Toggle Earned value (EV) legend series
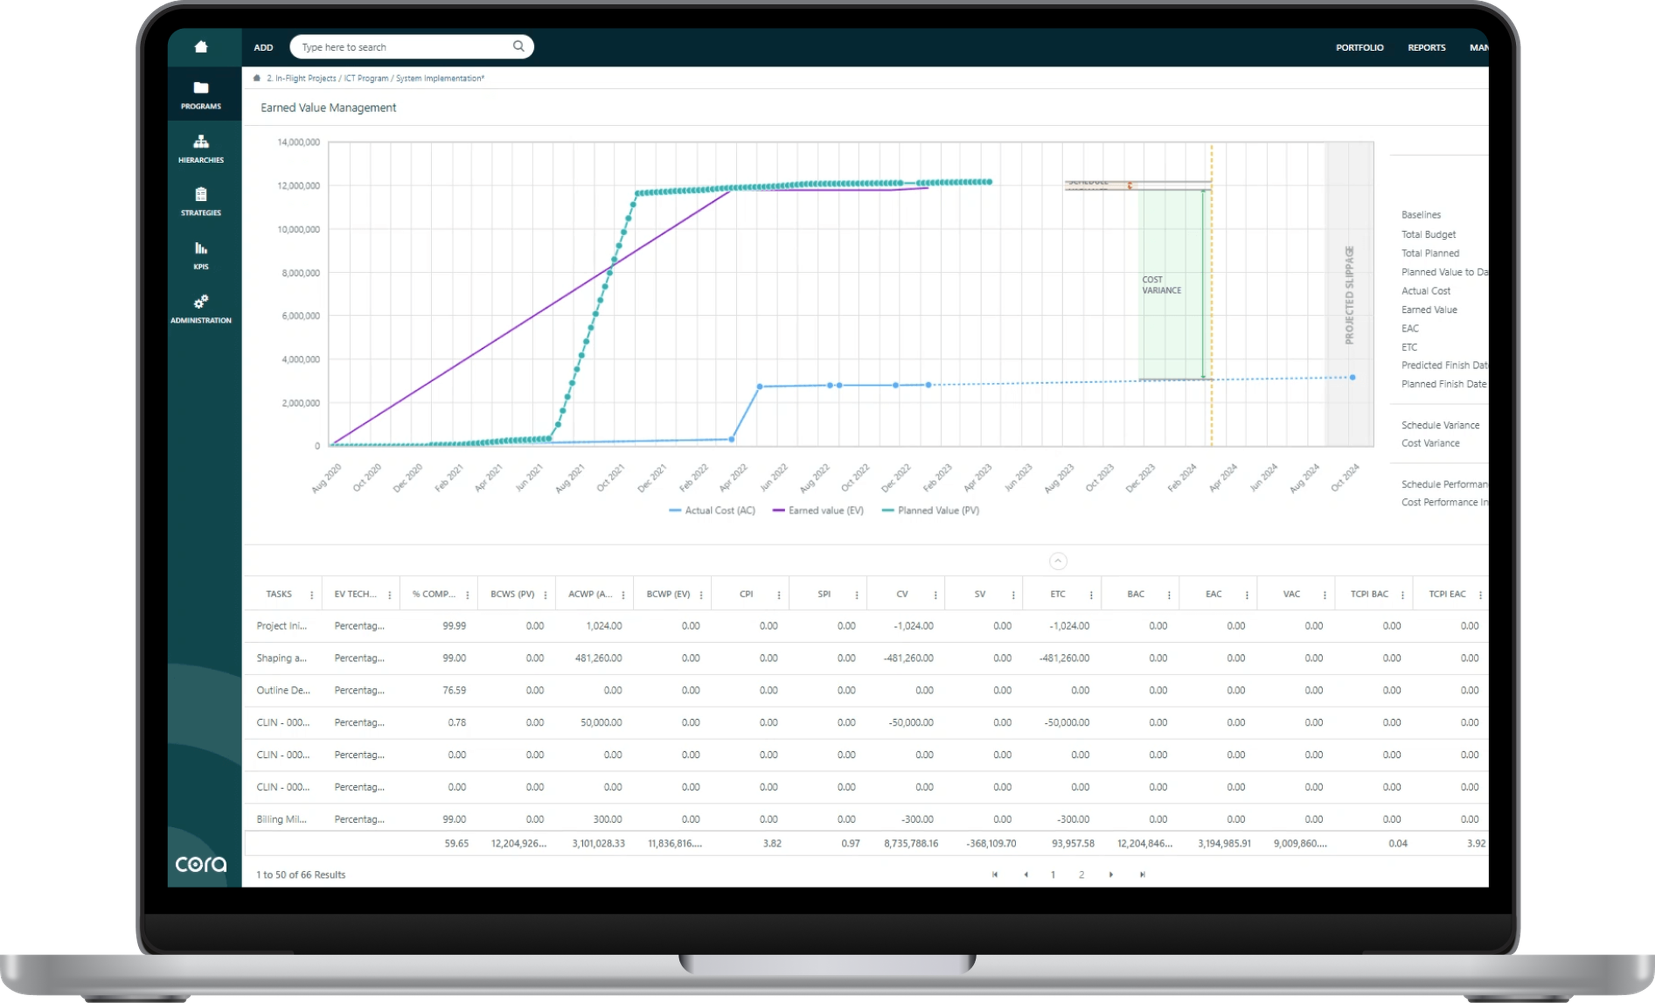 pos(818,511)
